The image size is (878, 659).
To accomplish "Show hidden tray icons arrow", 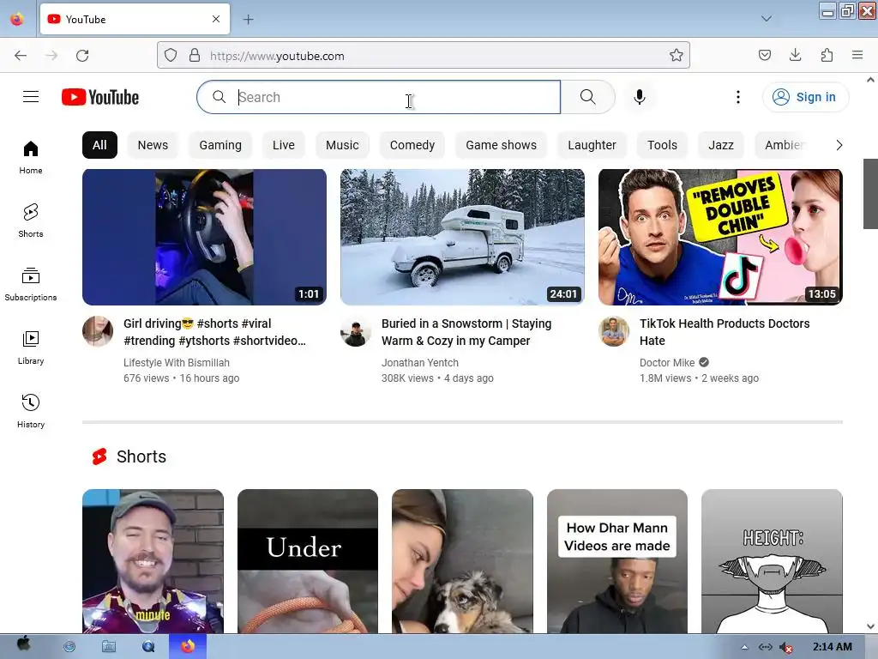I will click(x=744, y=647).
